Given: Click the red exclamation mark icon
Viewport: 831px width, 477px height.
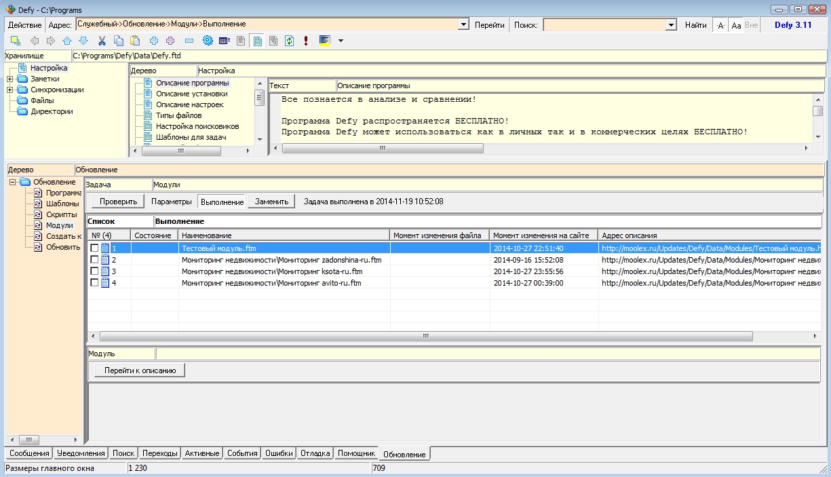Looking at the screenshot, I should [306, 41].
